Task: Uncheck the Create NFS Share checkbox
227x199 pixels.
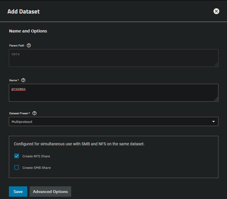Action: pos(17,156)
